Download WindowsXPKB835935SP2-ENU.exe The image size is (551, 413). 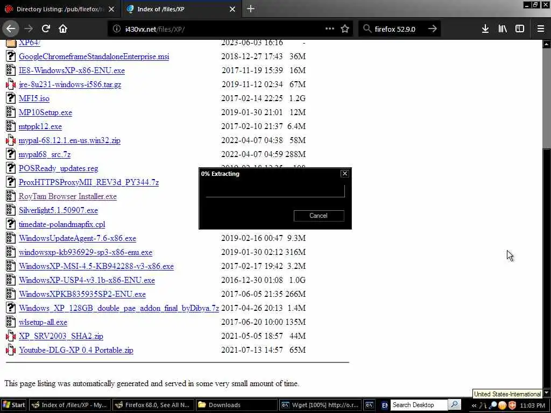82,294
